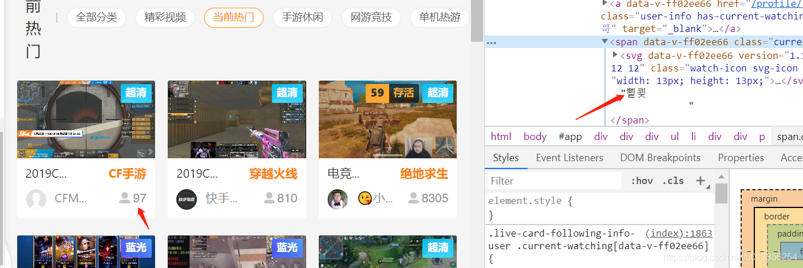
Task: Click the viewer icon beside 8305
Action: [414, 198]
